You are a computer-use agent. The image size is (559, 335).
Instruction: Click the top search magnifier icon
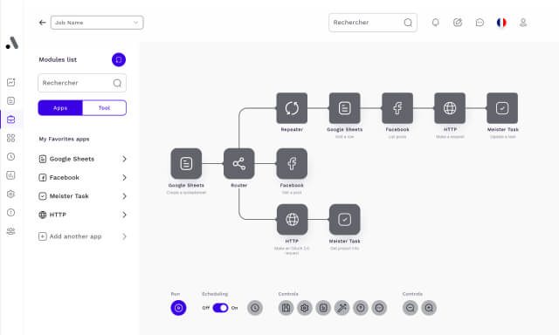click(408, 23)
